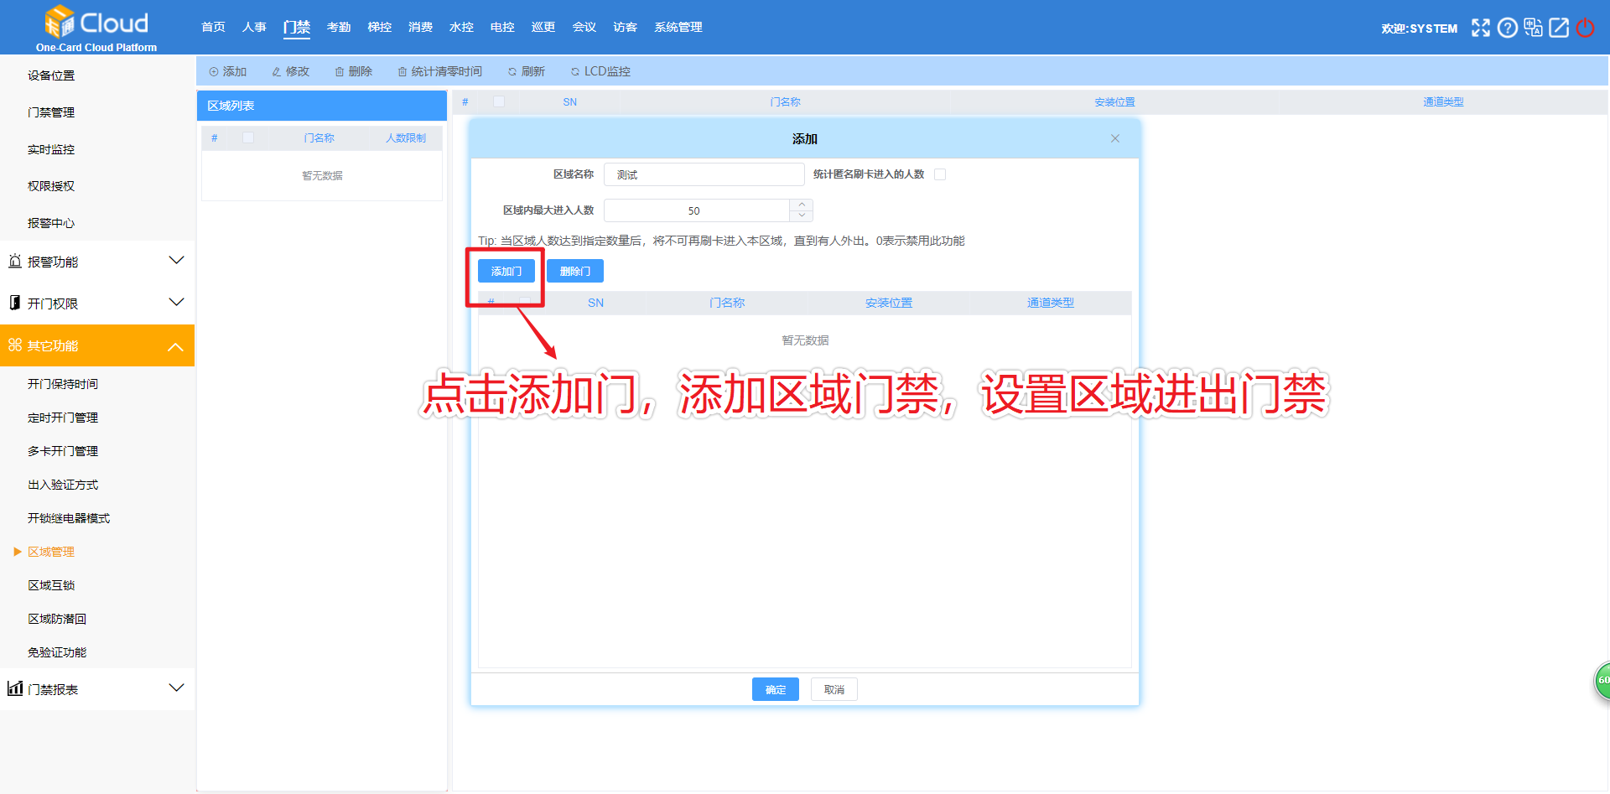Open the help question-mark icon
This screenshot has width=1610, height=794.
1508,28
